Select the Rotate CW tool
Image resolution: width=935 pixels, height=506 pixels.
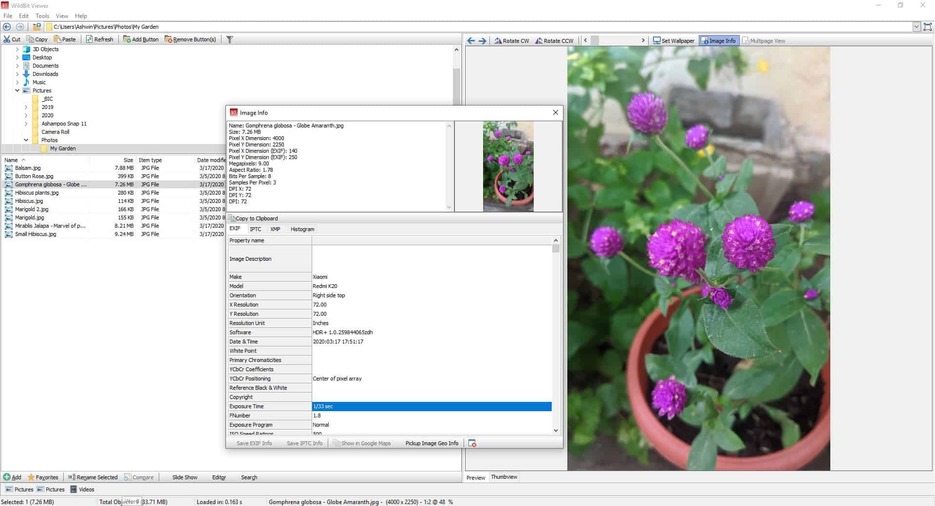tap(511, 40)
